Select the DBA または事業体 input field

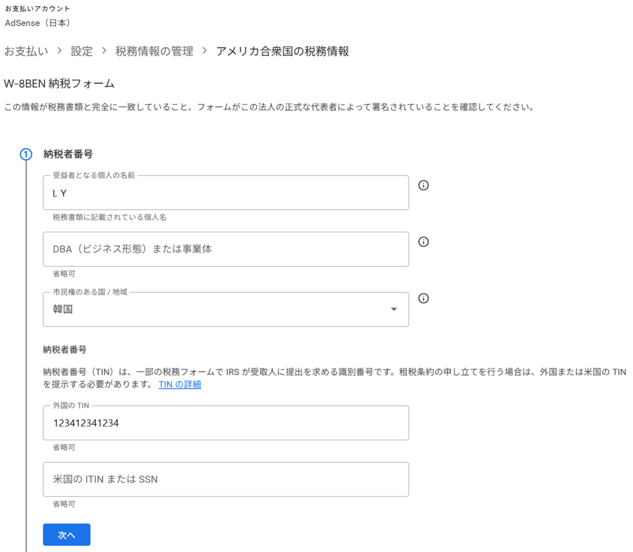(226, 249)
